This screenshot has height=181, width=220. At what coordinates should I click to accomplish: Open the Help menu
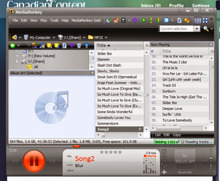(x=65, y=20)
